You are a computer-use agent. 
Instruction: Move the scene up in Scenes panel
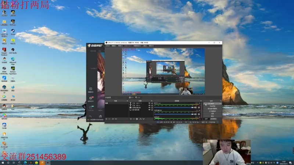point(113,119)
